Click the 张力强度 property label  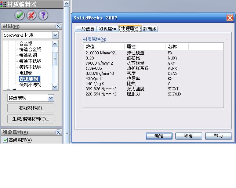135,89
